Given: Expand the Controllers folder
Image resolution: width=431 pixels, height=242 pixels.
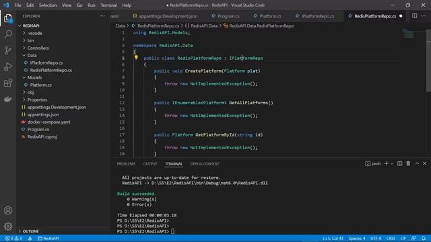Looking at the screenshot, I should [x=38, y=48].
